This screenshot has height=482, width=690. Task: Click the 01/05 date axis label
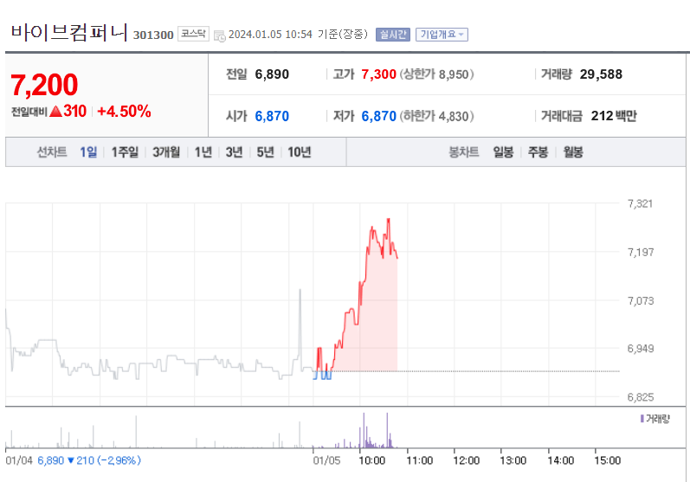pyautogui.click(x=326, y=460)
